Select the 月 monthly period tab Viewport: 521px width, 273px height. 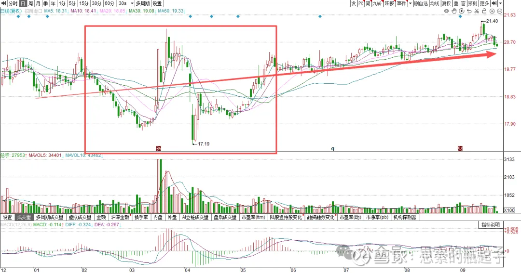pos(38,3)
